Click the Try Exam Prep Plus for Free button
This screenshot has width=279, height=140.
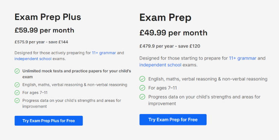(49, 121)
